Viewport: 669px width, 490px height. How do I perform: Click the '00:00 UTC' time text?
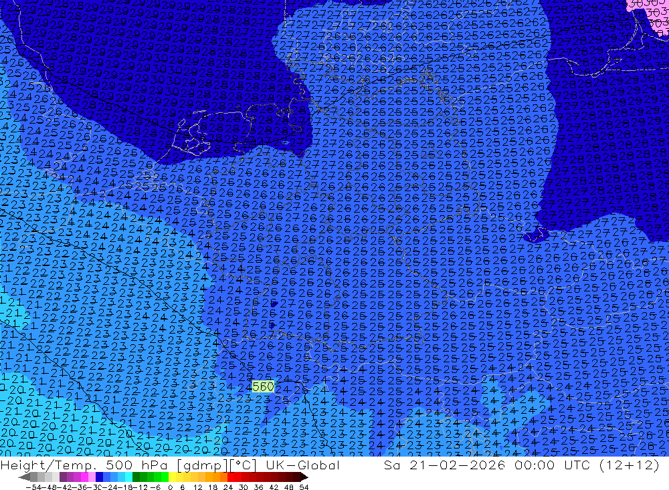(552, 465)
